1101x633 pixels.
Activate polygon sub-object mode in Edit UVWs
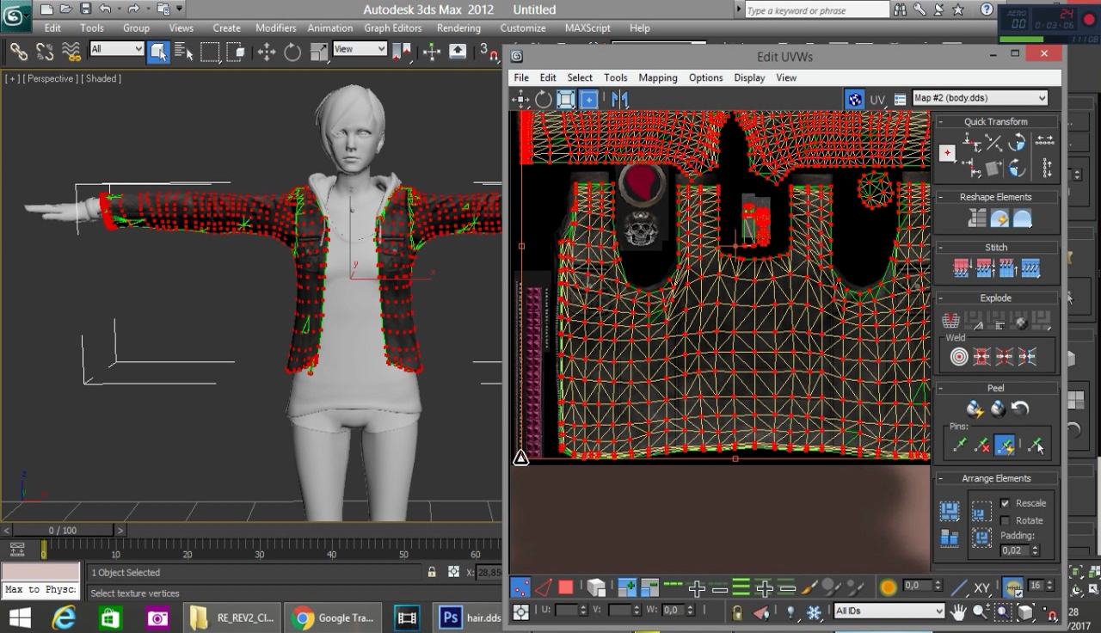point(565,587)
